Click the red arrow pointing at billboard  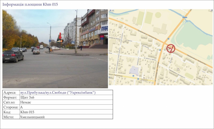[x=60, y=36]
